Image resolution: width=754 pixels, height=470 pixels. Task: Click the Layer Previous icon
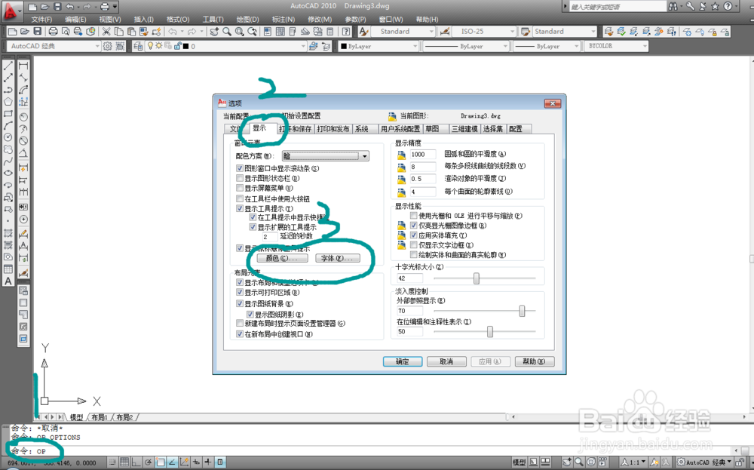tap(326, 46)
